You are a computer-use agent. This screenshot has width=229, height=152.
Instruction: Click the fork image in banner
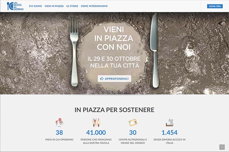[74, 51]
